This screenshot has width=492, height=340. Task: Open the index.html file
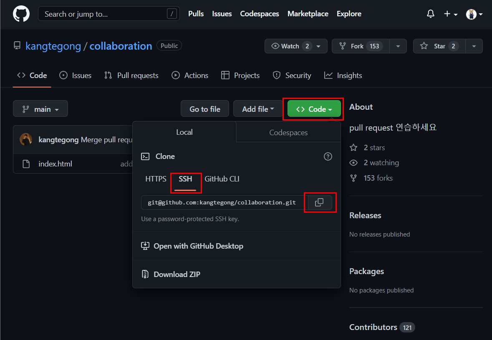point(55,164)
